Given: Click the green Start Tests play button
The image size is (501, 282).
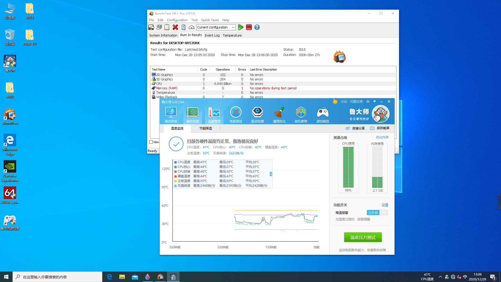Looking at the screenshot, I should point(241,27).
